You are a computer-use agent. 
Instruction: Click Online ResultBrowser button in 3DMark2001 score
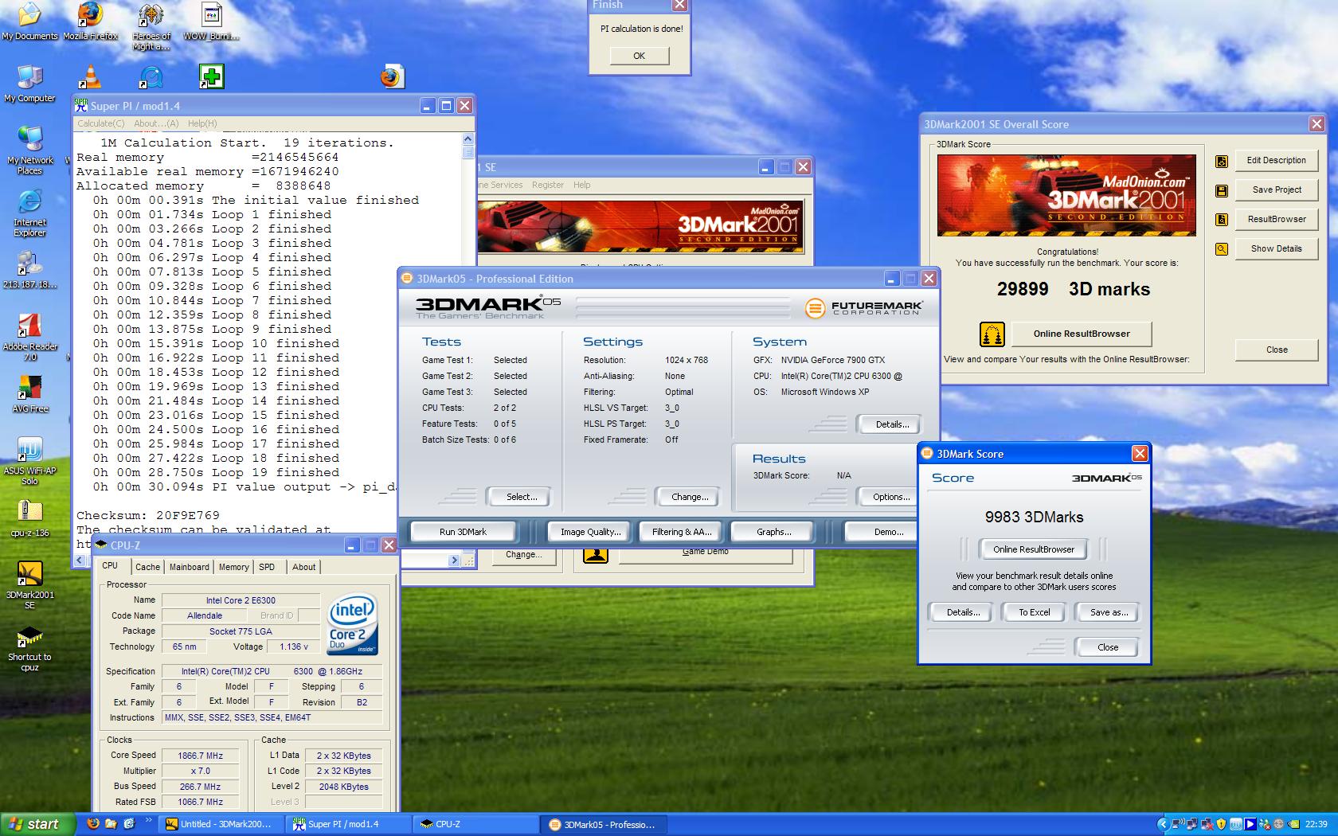click(1082, 334)
